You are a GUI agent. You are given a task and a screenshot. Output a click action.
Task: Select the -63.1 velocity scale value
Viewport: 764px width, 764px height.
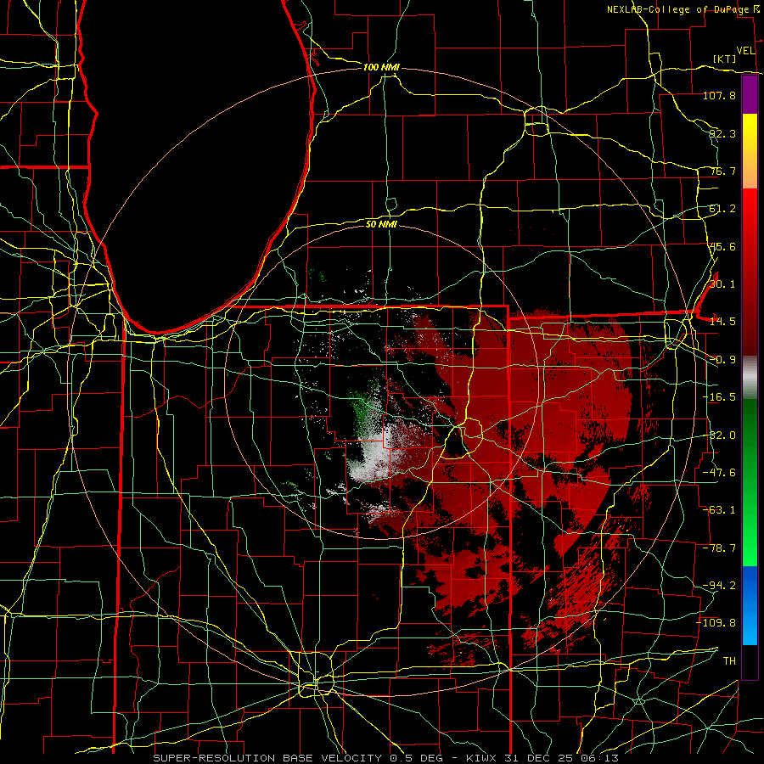[719, 510]
